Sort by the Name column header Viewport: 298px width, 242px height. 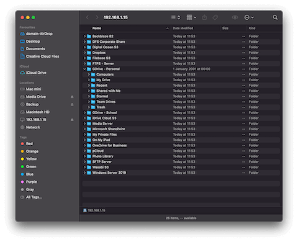pyautogui.click(x=97, y=29)
